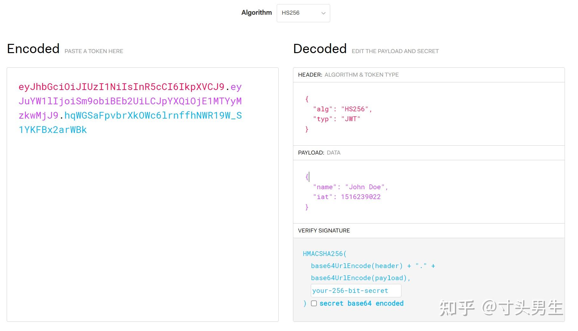Click the HMACSHA256( text in signature area
This screenshot has height=331, width=578.
(x=324, y=254)
